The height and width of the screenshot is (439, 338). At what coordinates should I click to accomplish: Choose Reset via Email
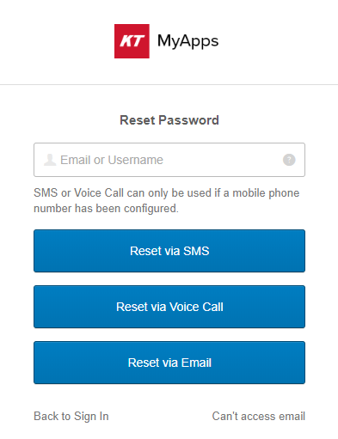169,363
